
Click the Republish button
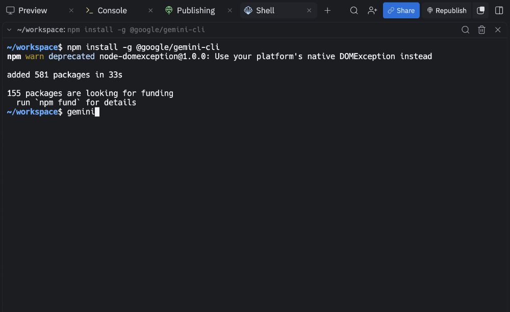pyautogui.click(x=446, y=10)
